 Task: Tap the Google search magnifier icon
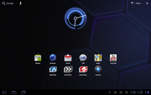(4, 3)
